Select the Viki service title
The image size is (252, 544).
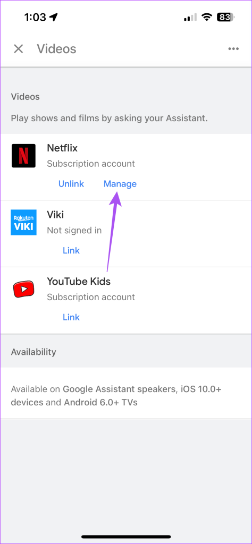point(55,215)
